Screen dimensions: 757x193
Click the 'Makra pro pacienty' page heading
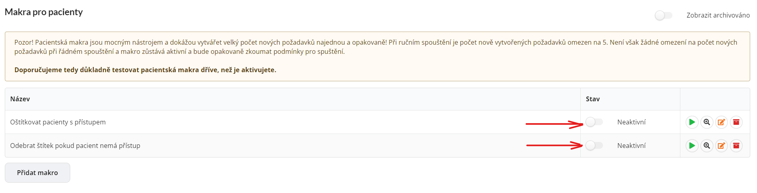[43, 12]
